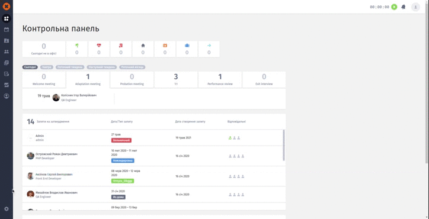
Task: Open the settings gear in sidebar
Action: coord(7,209)
